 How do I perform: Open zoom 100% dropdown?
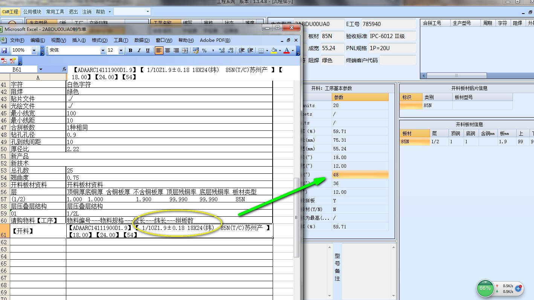pos(34,51)
